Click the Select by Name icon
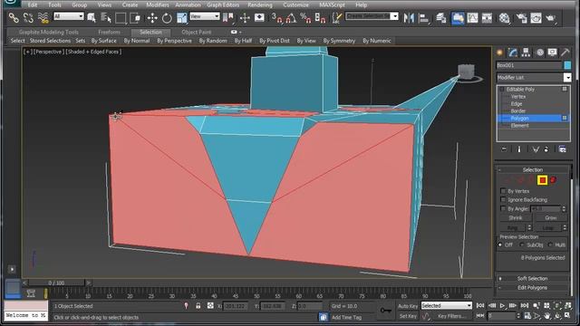The height and width of the screenshot is (326, 580). click(106, 17)
